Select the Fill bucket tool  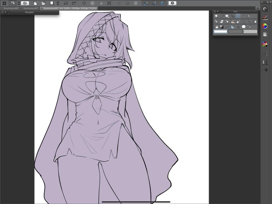216,27
